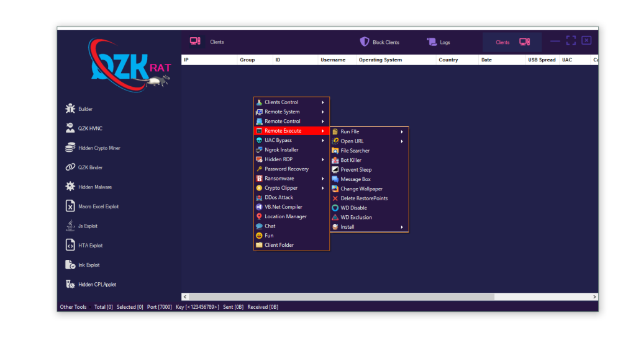The image size is (636, 346).
Task: Expand the Remote System submenu arrow
Action: pos(323,112)
